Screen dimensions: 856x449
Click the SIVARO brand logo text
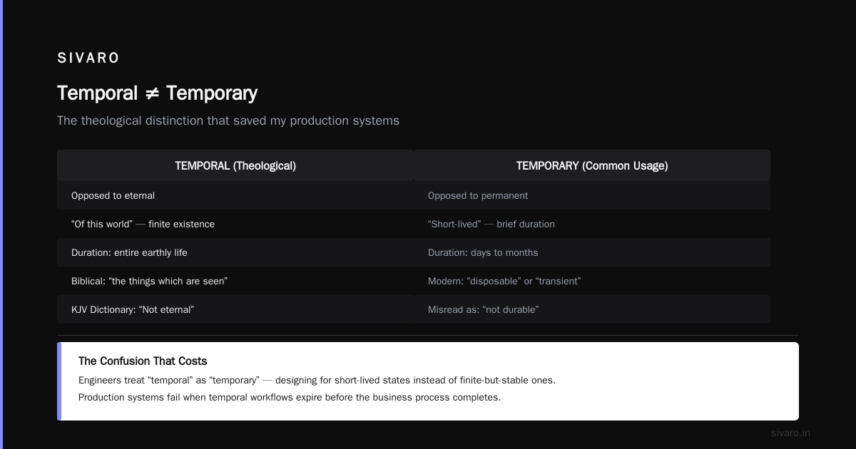pos(88,58)
